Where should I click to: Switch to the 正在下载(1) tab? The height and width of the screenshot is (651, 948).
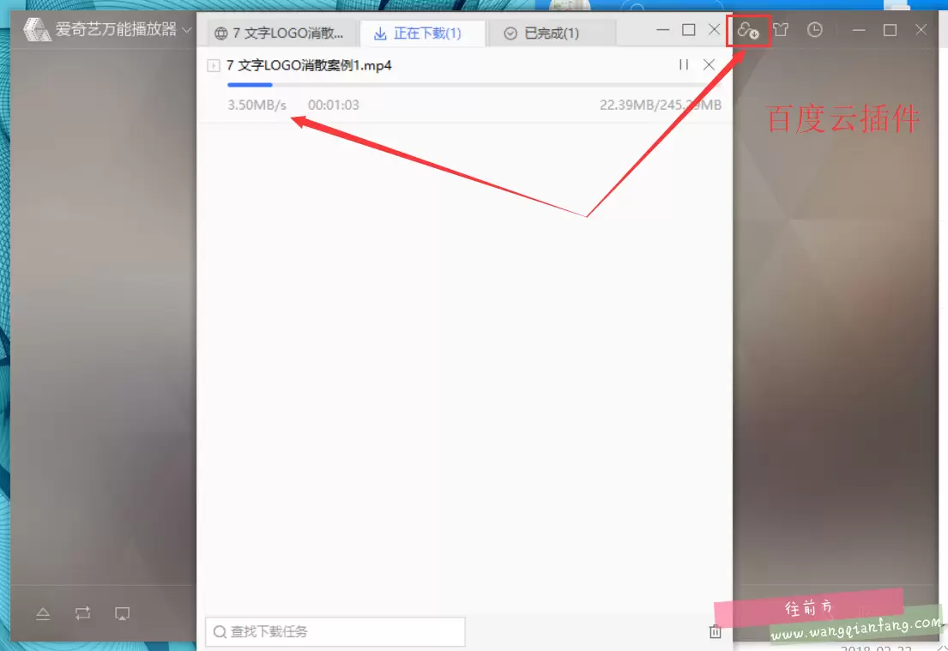click(422, 33)
